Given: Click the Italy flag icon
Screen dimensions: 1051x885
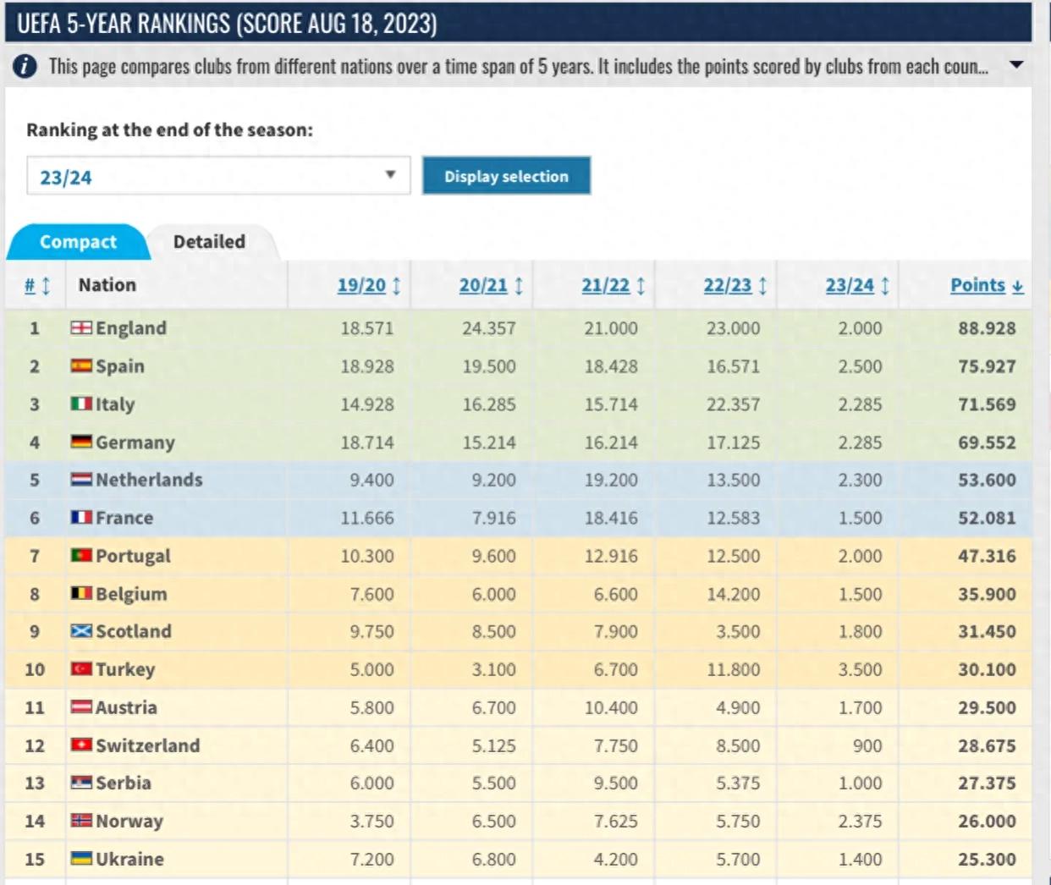Looking at the screenshot, I should click(x=81, y=404).
